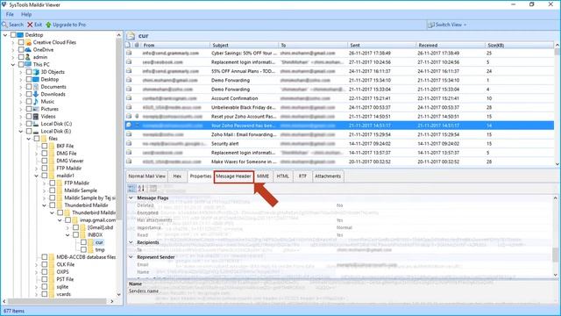
Task: Click the envelope icon of Cyber Savings email
Action: pos(129,53)
